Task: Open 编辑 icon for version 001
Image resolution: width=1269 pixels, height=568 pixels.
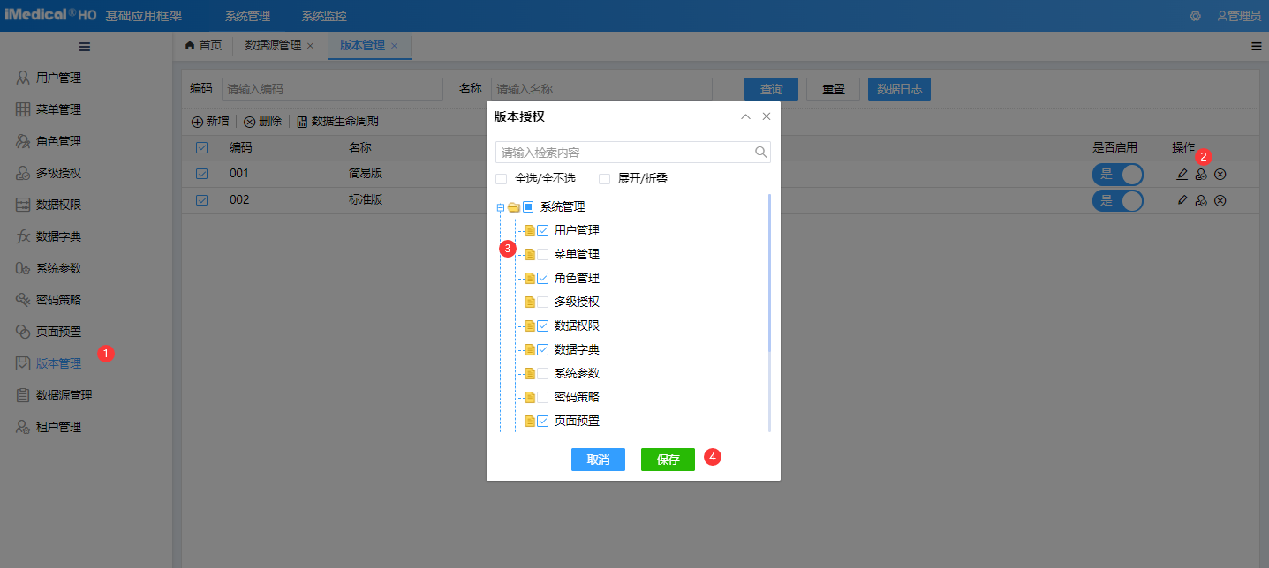Action: click(x=1182, y=174)
